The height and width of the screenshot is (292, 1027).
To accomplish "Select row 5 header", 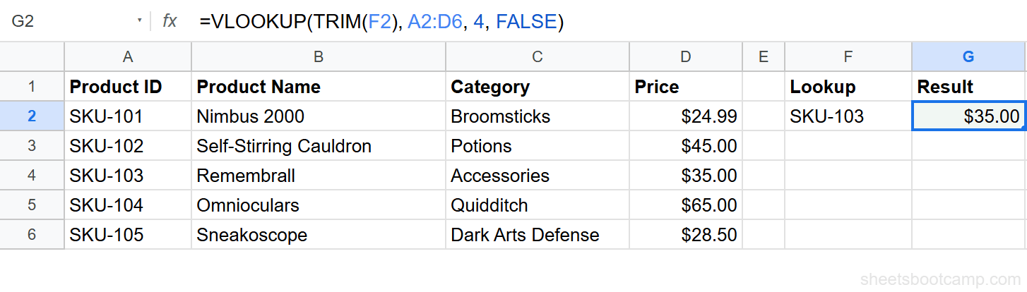I will pos(32,205).
